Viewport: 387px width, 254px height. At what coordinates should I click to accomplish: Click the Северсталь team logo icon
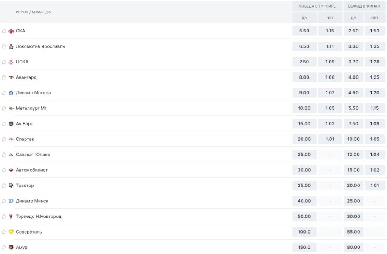point(11,232)
